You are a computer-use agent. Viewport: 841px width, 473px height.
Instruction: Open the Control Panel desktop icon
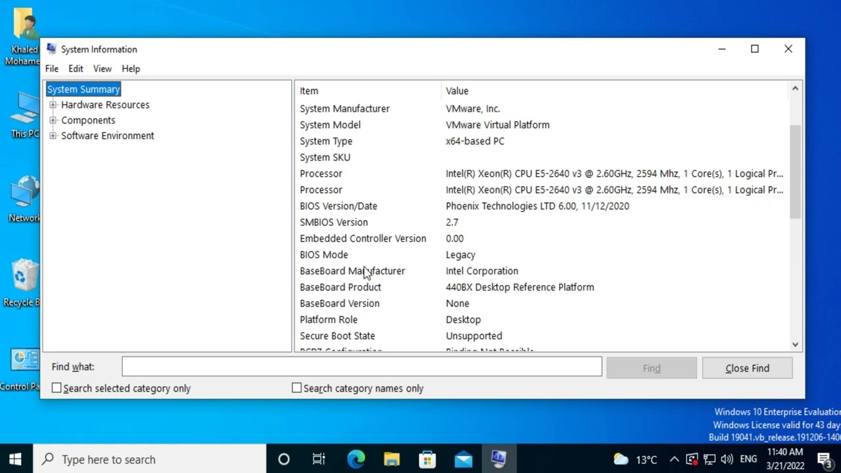tap(24, 369)
